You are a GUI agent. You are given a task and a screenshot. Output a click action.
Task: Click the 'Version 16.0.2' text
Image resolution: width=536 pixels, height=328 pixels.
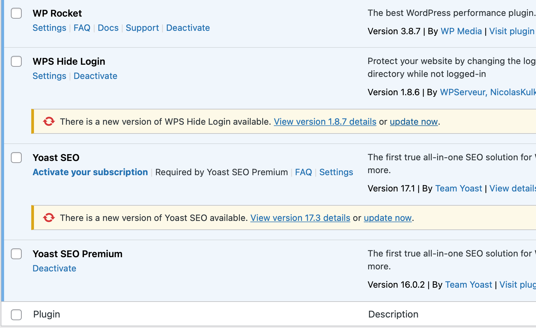[396, 285]
